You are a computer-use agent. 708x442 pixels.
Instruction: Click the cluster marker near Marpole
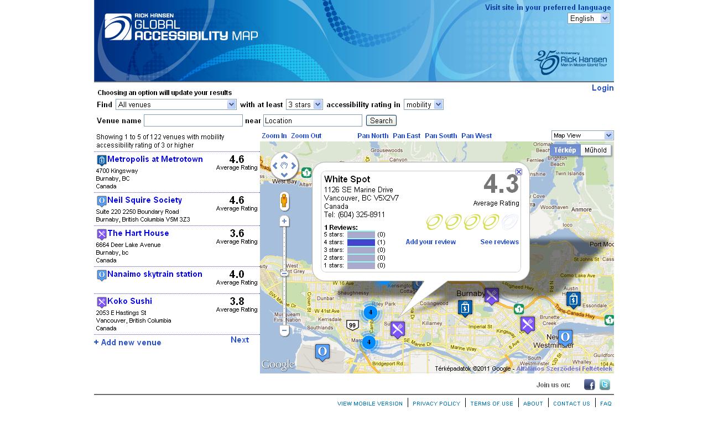[369, 343]
